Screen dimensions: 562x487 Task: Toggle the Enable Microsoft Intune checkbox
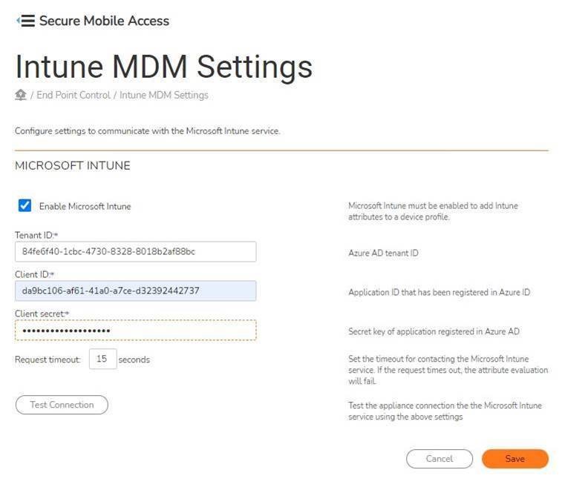coord(24,205)
